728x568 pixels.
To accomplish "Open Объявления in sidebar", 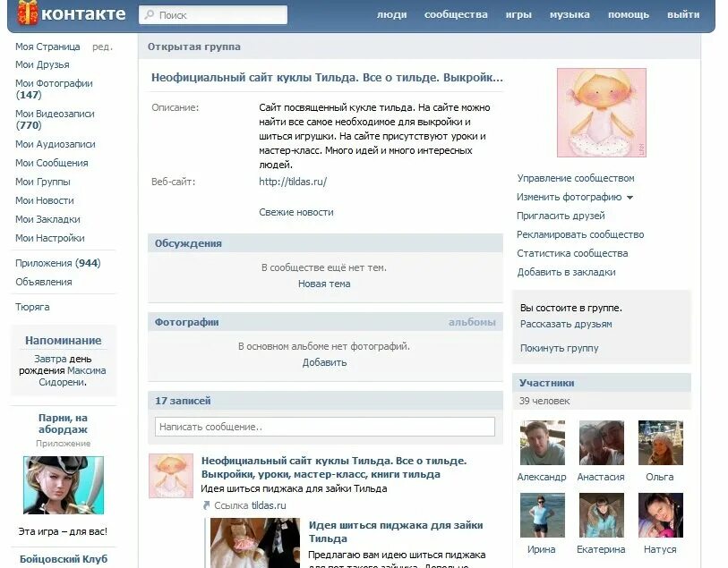I will point(44,282).
